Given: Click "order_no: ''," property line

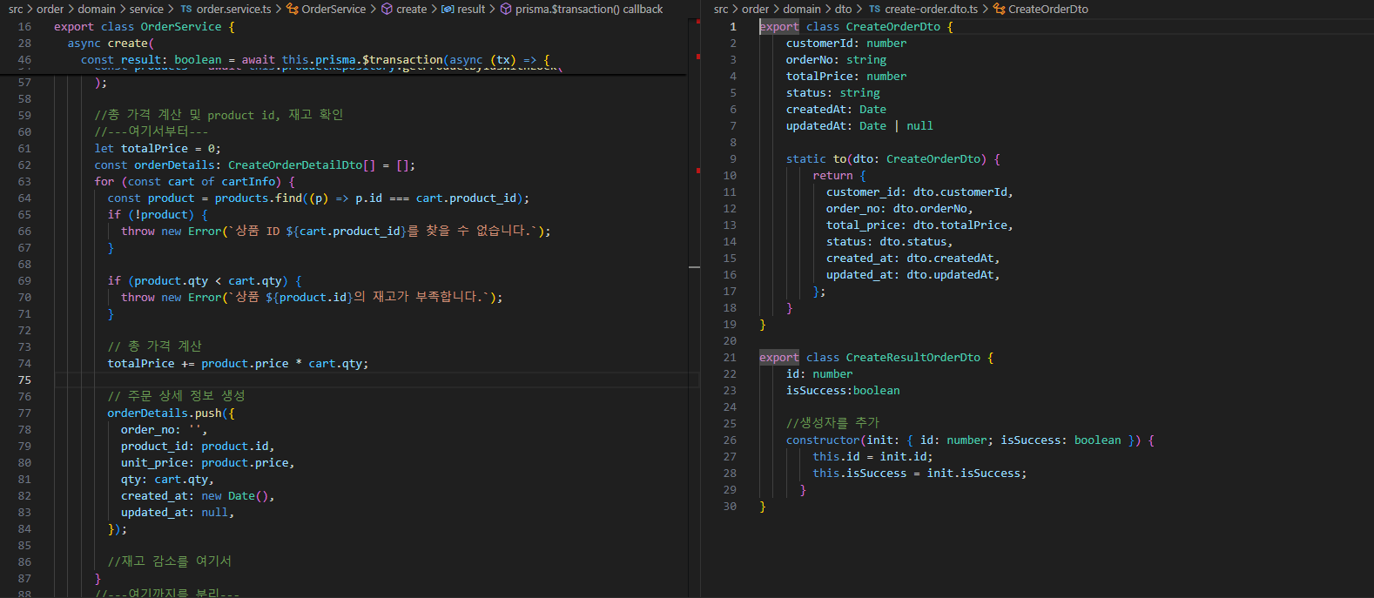Looking at the screenshot, I should [x=164, y=430].
